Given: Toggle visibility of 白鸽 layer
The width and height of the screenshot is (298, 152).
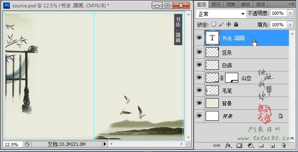Looking at the screenshot, I should (x=199, y=64).
